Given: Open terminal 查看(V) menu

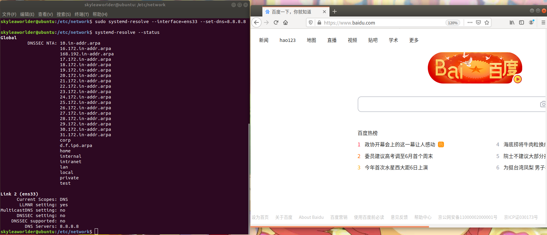Looking at the screenshot, I should click(x=46, y=14).
